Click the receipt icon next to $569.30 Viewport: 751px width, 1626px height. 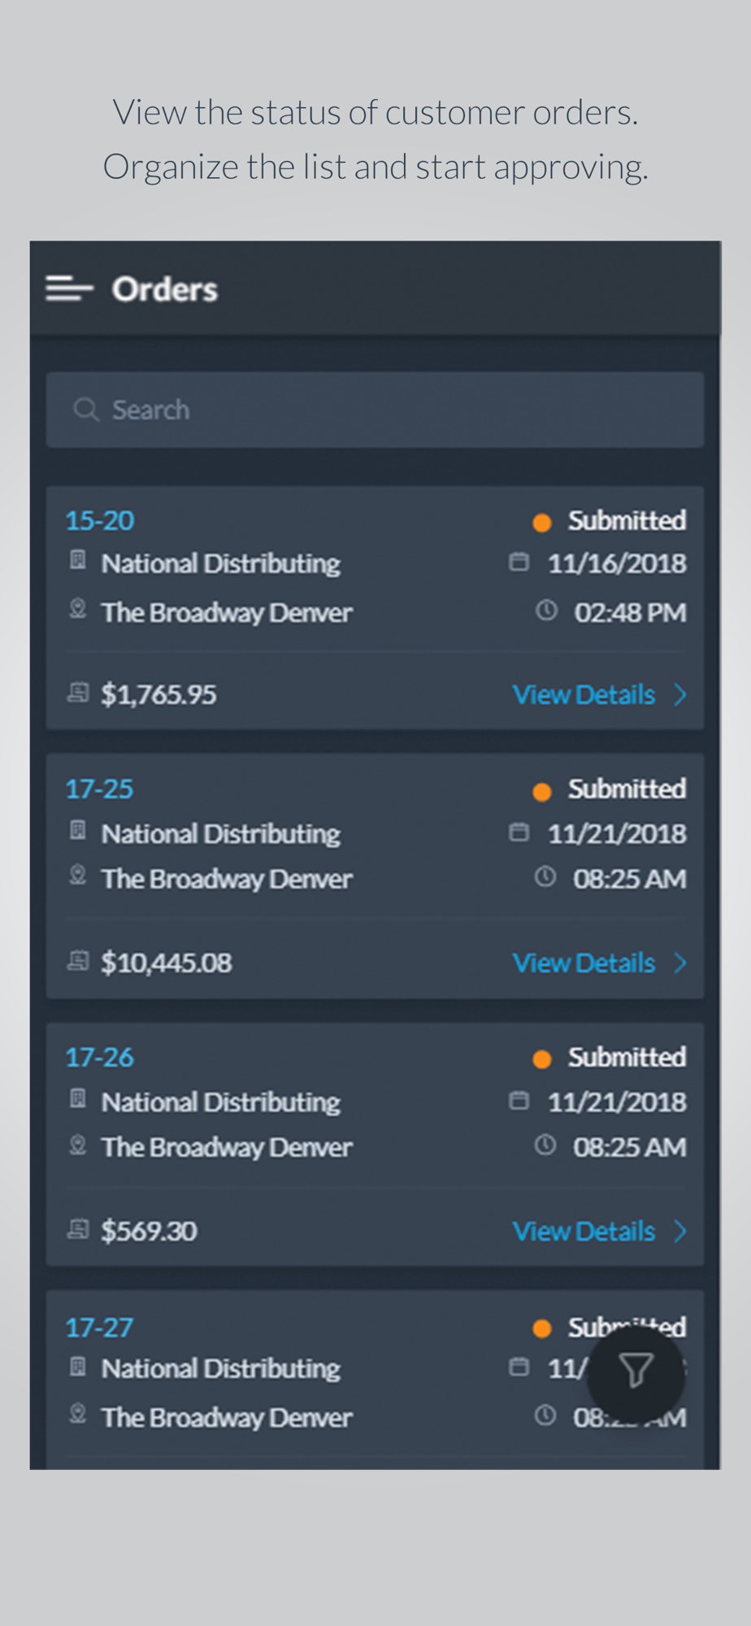78,1229
